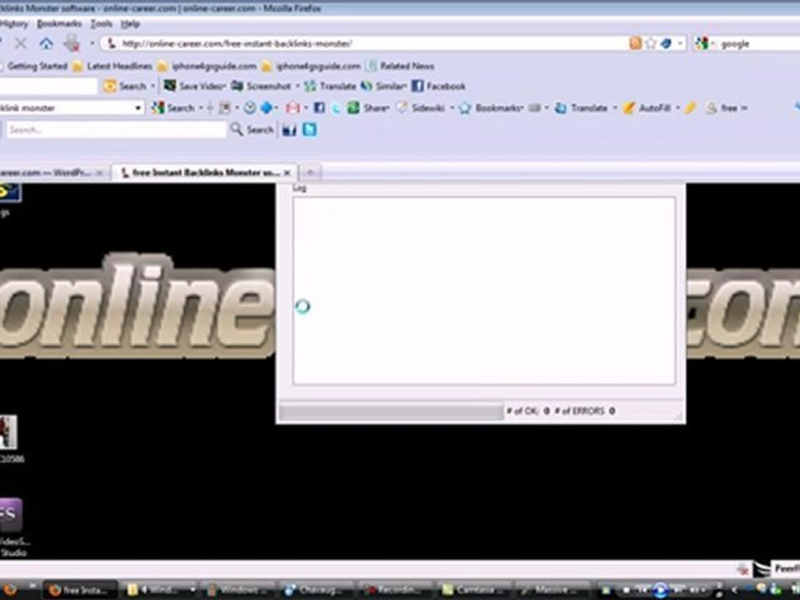Open Getting Started bookmark

point(33,66)
